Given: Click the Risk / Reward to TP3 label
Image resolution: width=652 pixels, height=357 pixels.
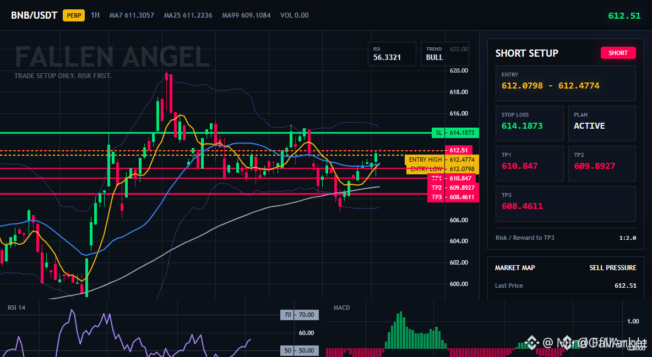Looking at the screenshot, I should [x=525, y=238].
